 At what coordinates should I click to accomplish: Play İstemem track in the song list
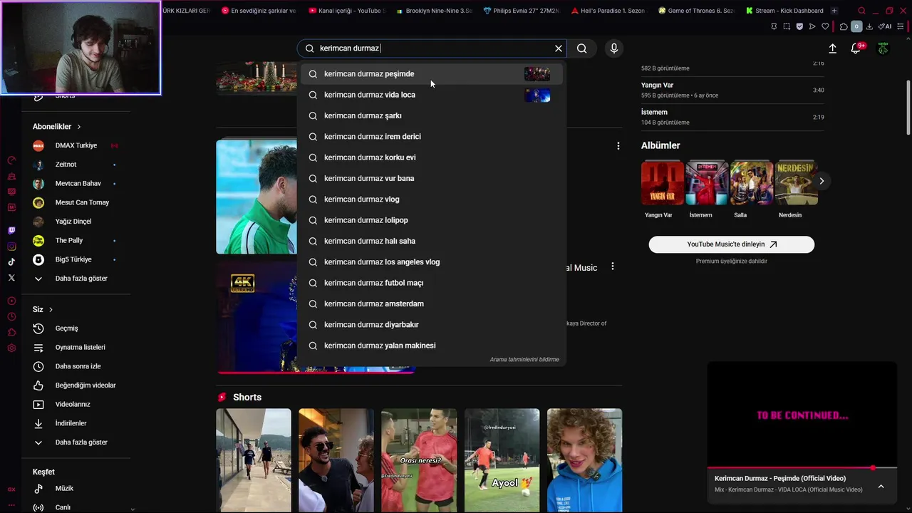click(732, 117)
